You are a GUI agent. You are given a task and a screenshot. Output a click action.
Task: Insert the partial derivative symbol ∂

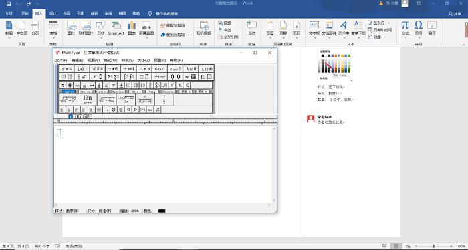(99, 86)
